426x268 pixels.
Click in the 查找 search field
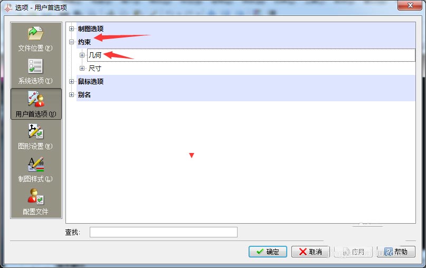pyautogui.click(x=164, y=232)
